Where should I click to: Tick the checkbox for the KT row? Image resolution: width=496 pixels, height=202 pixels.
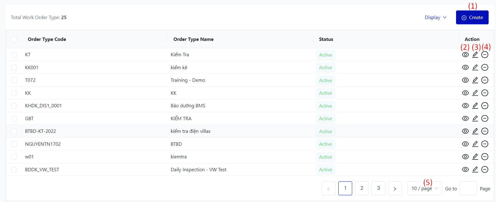[x=14, y=55]
